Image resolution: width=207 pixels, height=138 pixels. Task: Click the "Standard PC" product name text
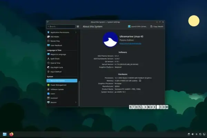(128, 89)
